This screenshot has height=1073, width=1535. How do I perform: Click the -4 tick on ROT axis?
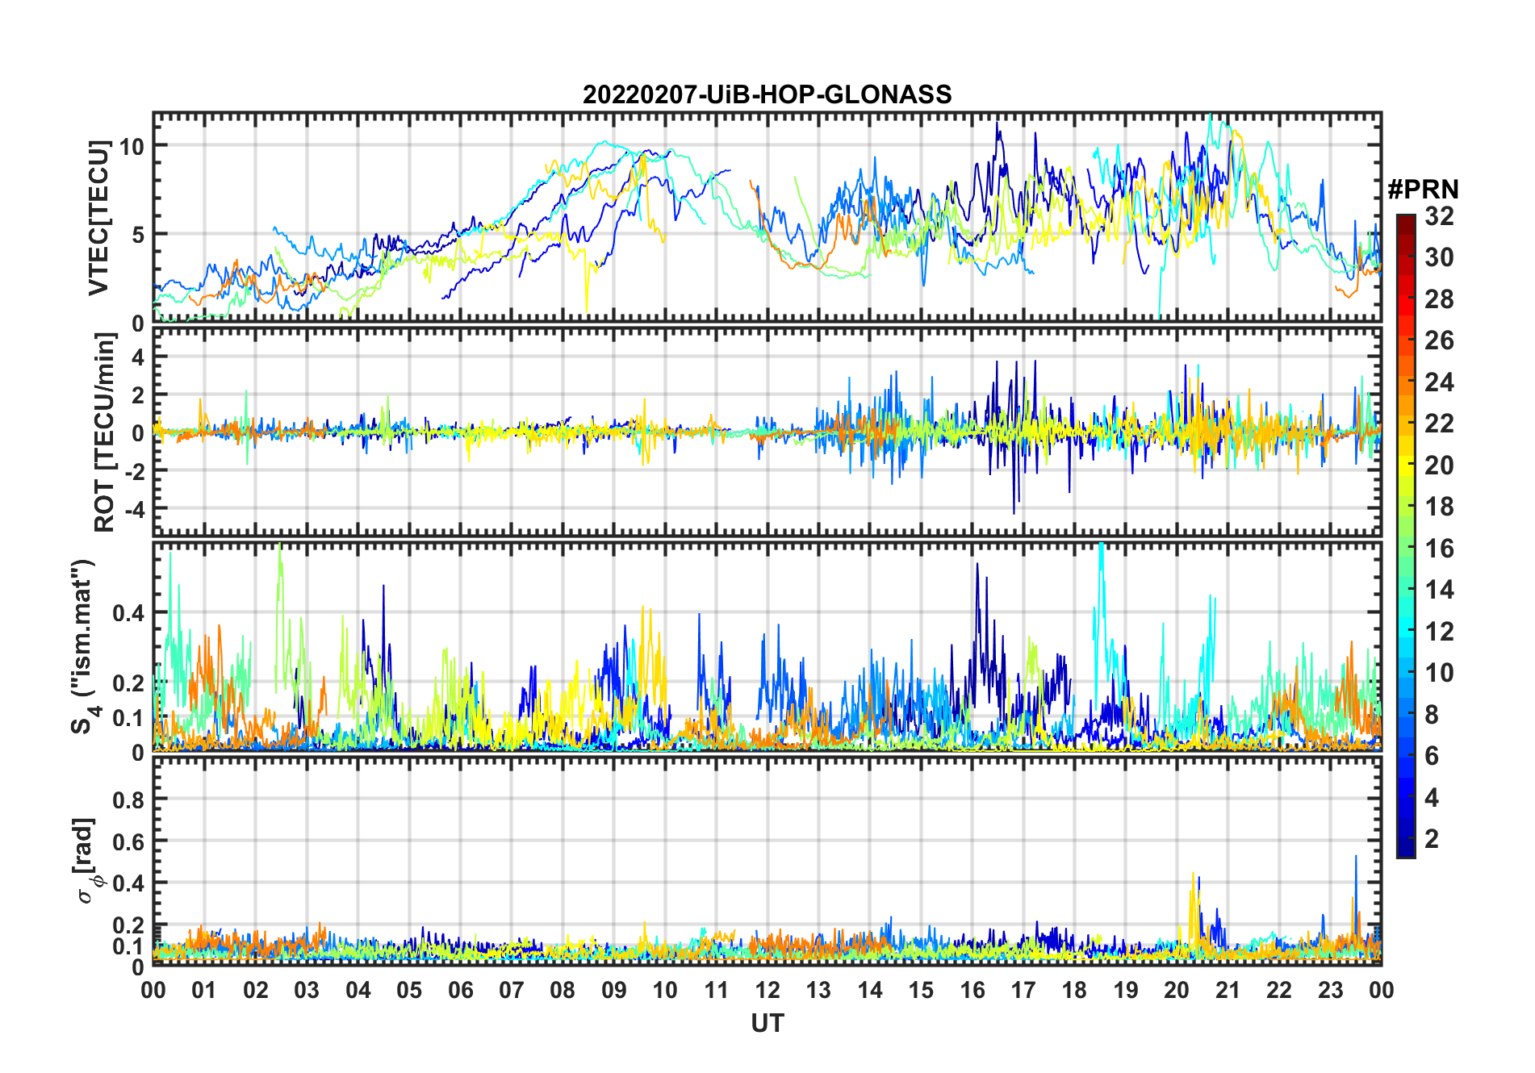click(132, 510)
